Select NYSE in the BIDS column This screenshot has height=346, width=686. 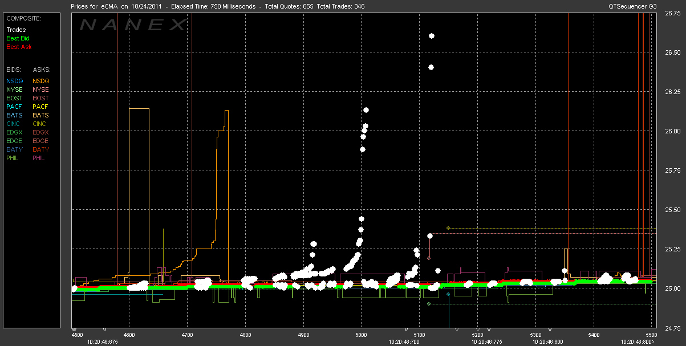click(x=14, y=89)
